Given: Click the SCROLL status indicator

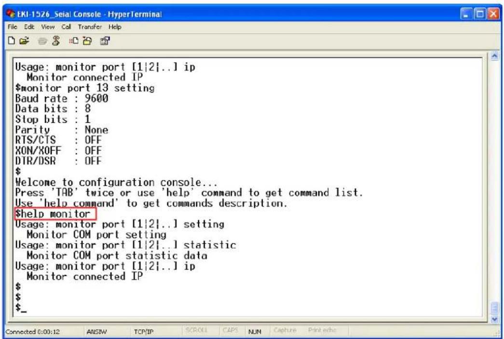Looking at the screenshot, I should (x=196, y=330).
